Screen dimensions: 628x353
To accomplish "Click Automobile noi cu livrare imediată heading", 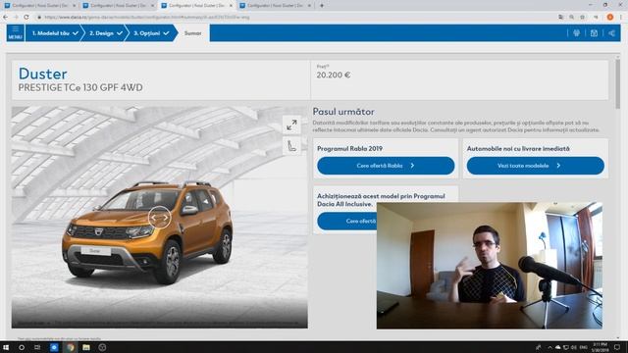I will click(x=518, y=148).
